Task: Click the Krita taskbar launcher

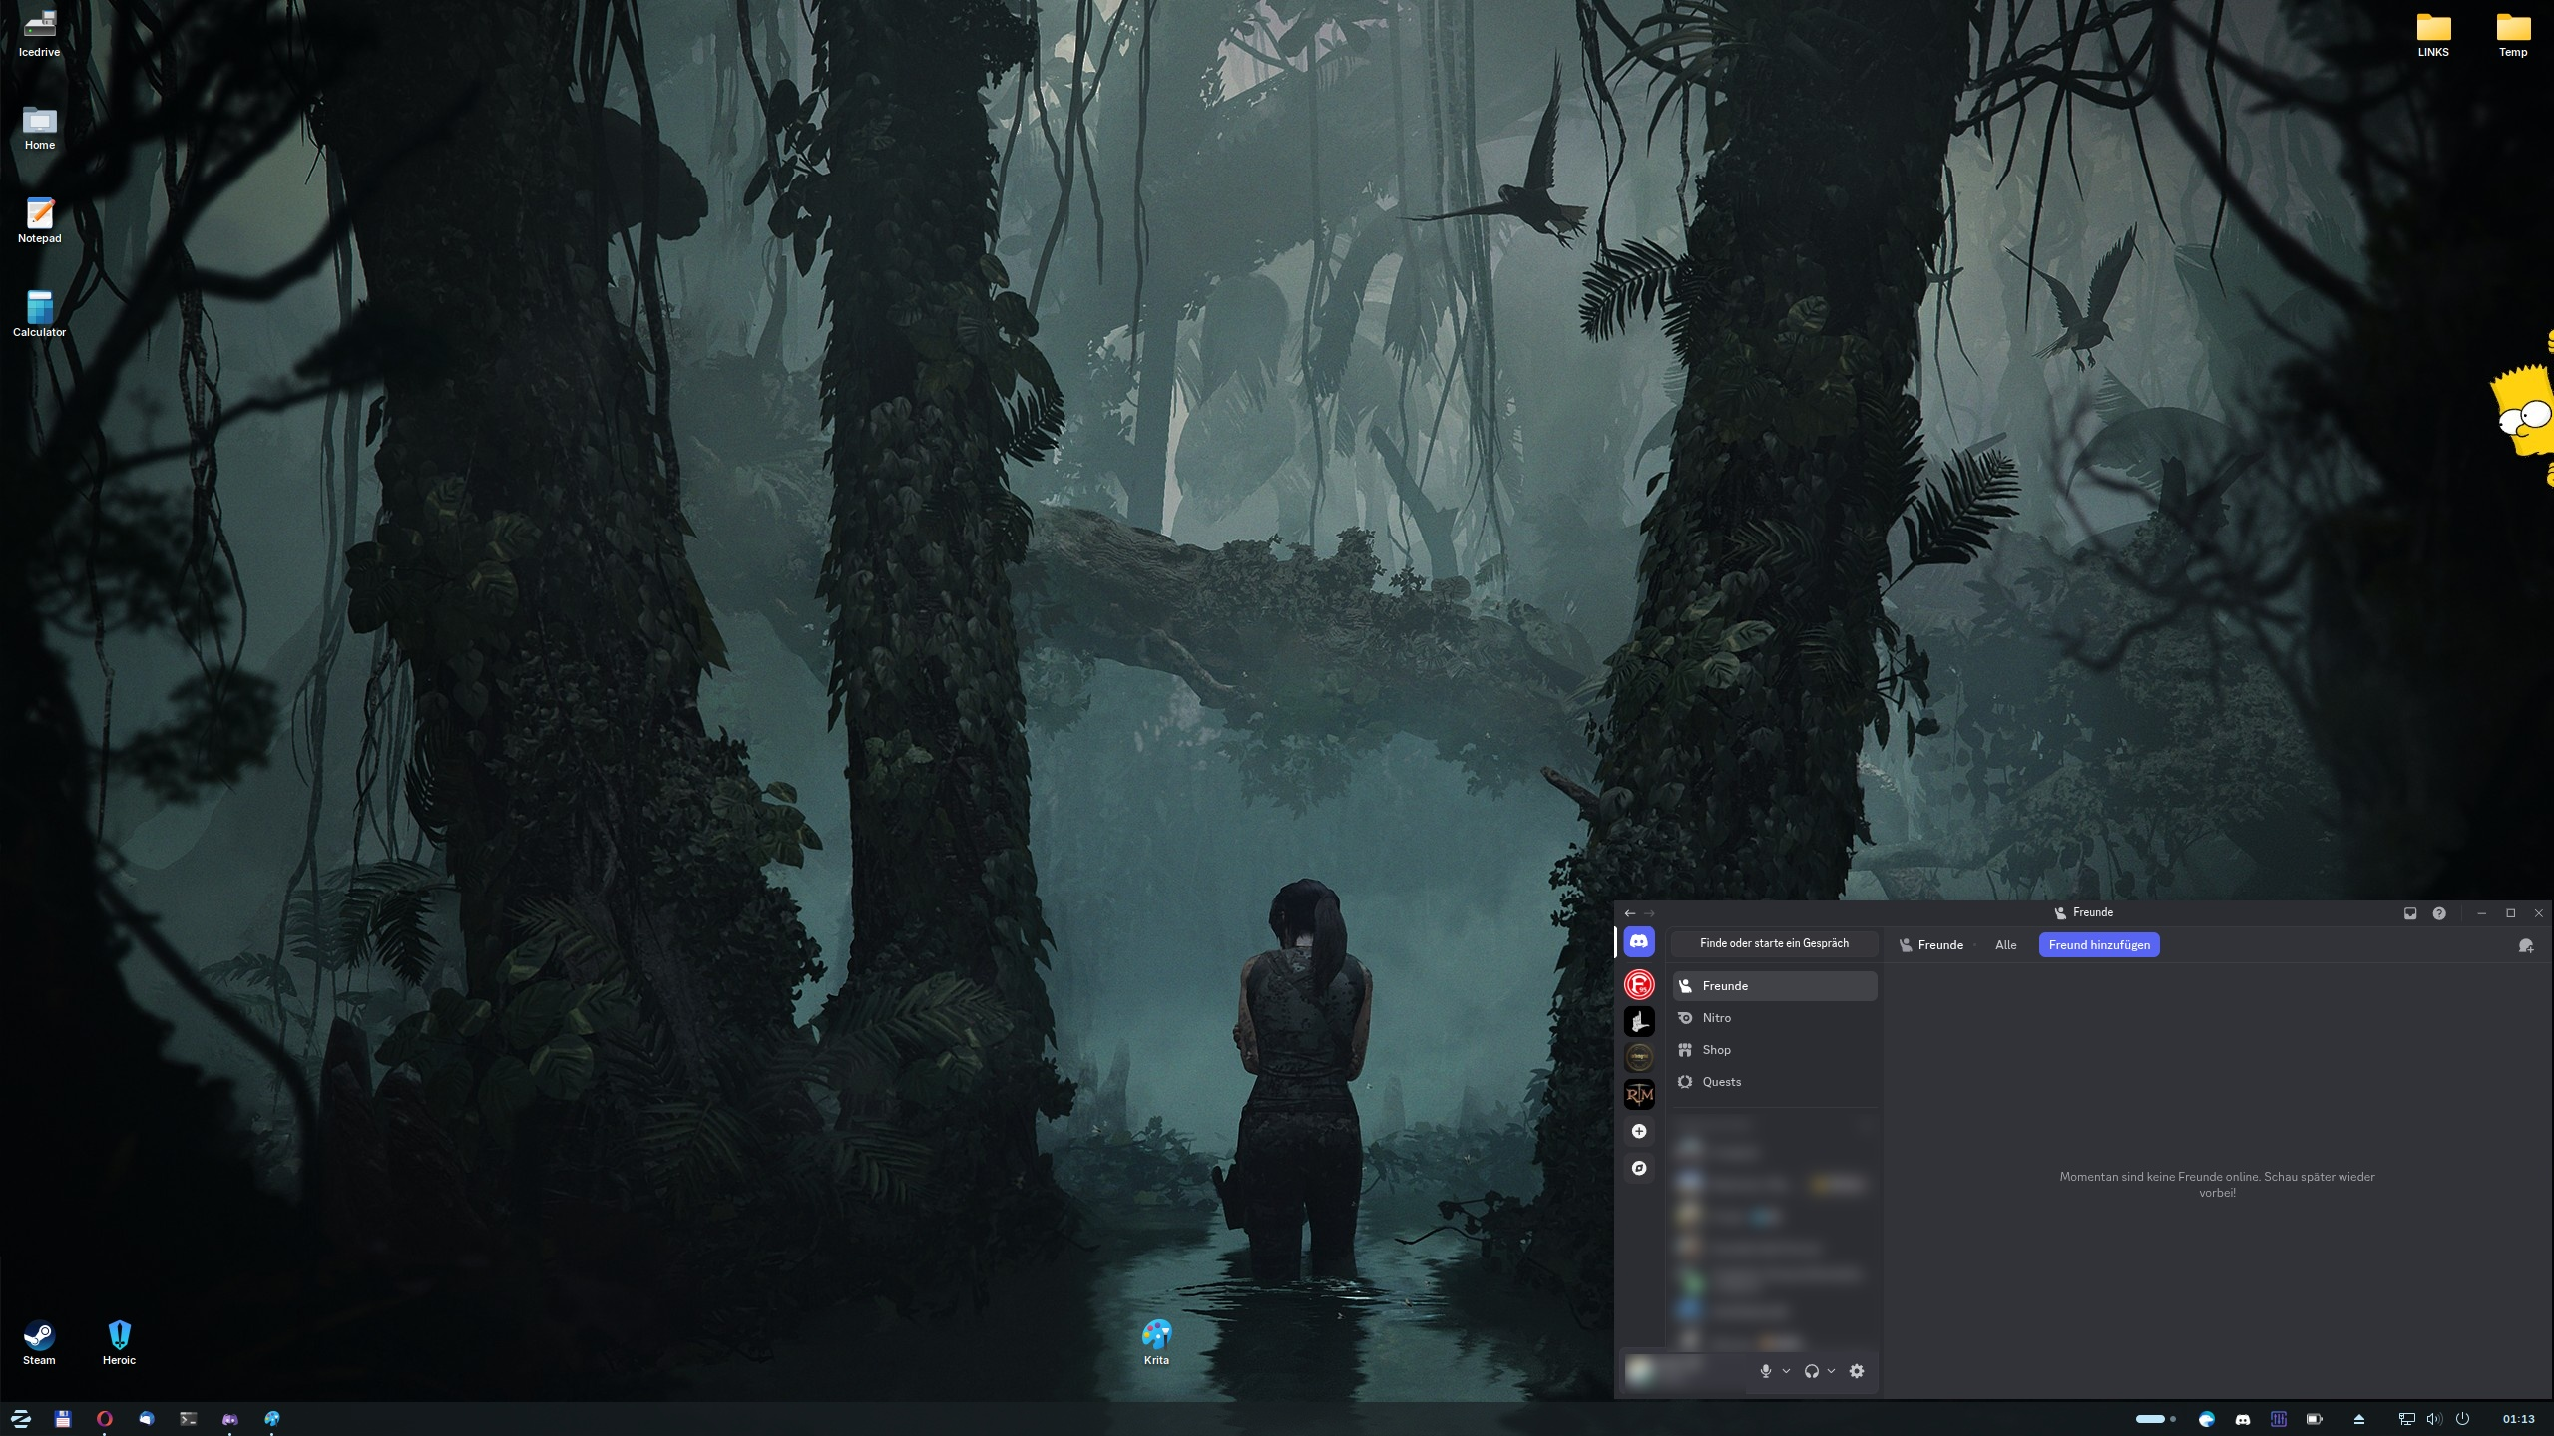Action: (x=272, y=1419)
